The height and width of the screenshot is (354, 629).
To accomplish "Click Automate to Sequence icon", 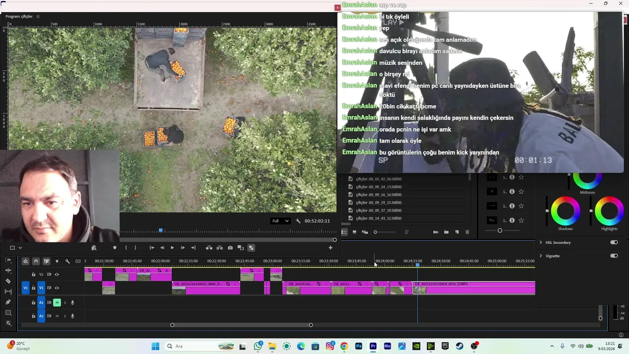I will click(x=436, y=232).
